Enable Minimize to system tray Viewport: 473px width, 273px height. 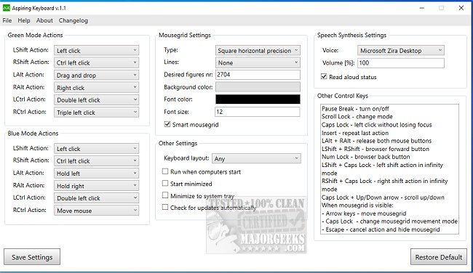pyautogui.click(x=165, y=195)
